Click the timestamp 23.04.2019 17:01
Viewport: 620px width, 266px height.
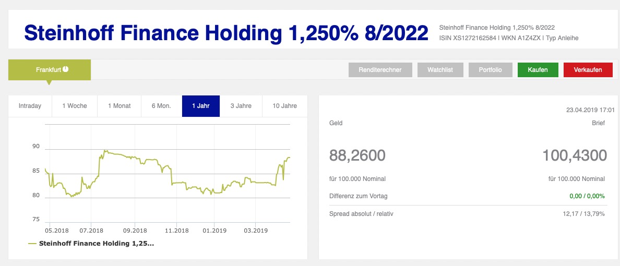coord(590,110)
